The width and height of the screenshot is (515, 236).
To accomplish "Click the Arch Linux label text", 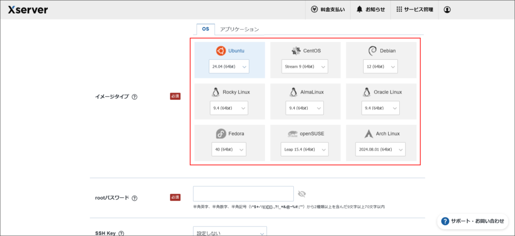I will pos(388,134).
